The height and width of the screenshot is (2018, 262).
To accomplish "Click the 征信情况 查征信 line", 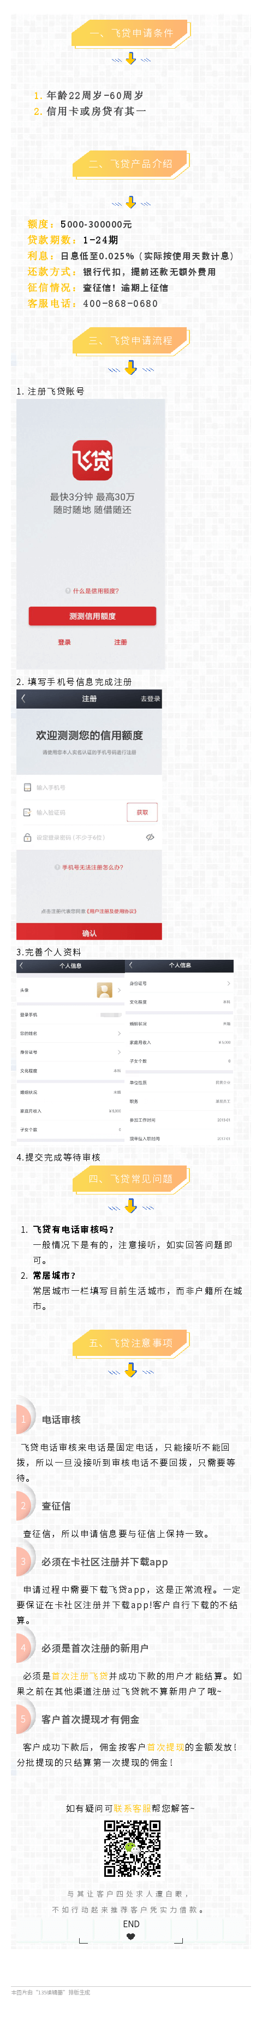I will coord(98,287).
